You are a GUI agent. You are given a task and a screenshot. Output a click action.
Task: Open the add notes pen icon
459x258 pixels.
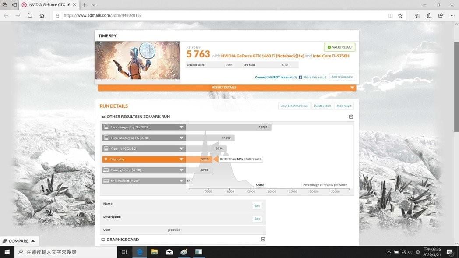coord(429,15)
